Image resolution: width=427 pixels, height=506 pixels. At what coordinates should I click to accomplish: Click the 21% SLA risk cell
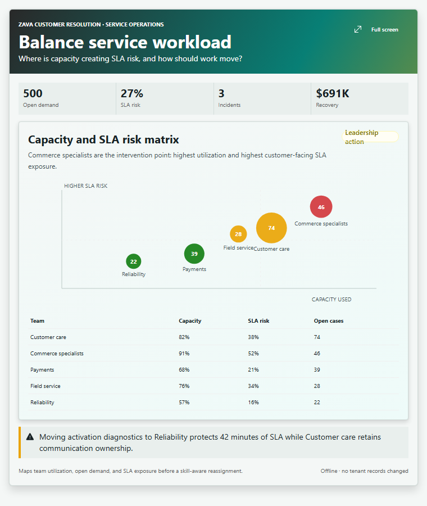pos(253,369)
